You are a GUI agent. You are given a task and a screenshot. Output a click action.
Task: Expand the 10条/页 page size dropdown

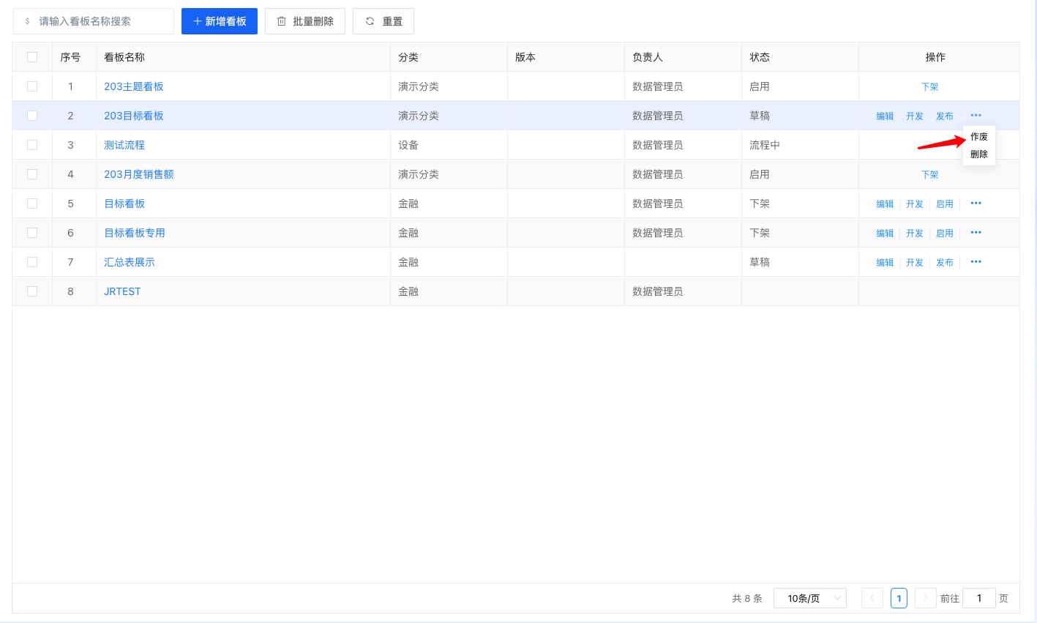809,598
